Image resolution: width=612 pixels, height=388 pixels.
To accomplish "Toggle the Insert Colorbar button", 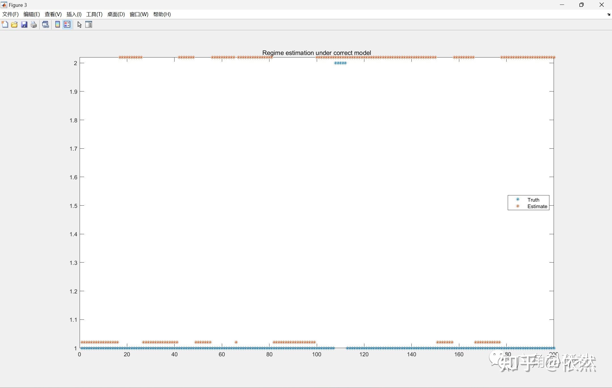I will tap(58, 25).
